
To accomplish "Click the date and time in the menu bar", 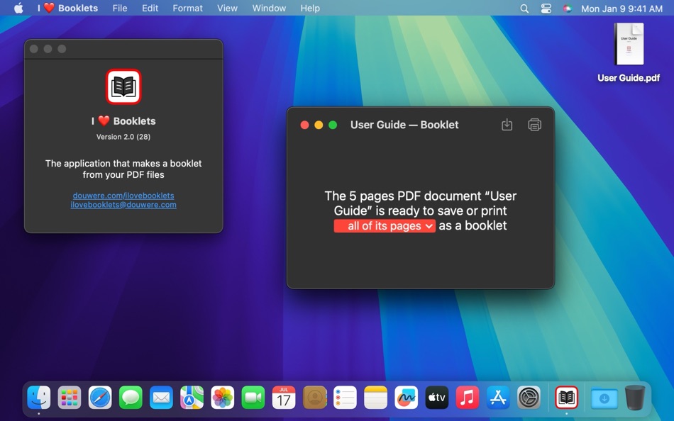I will (x=623, y=9).
